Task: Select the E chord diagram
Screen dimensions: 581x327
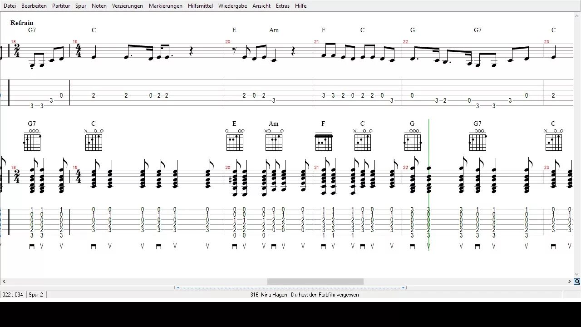Action: coord(235,140)
